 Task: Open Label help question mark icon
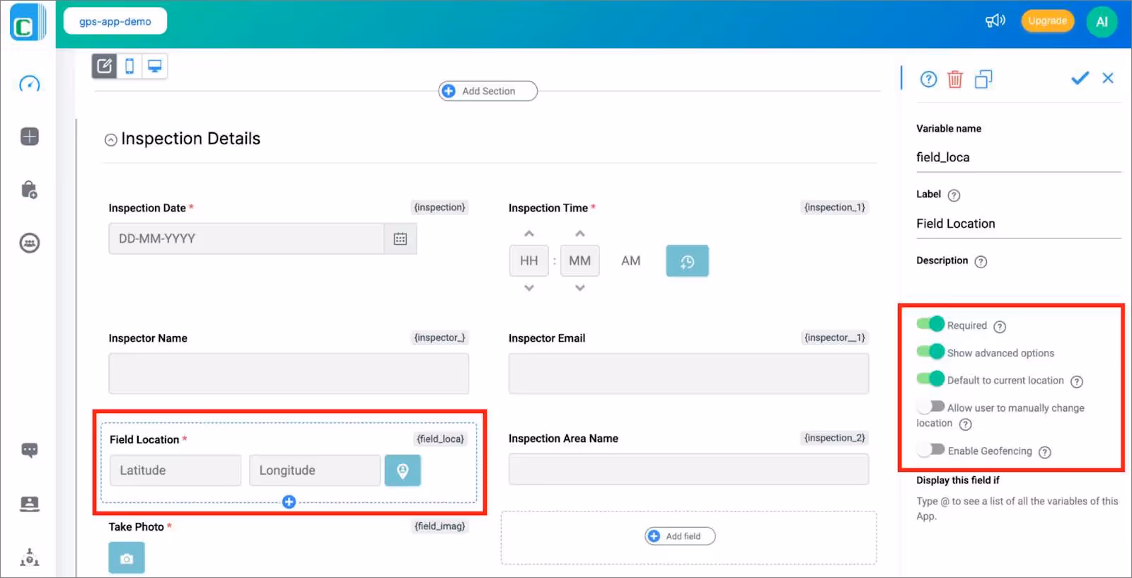coord(954,195)
